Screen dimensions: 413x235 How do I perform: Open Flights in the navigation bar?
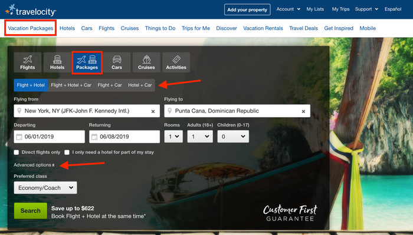pos(106,28)
